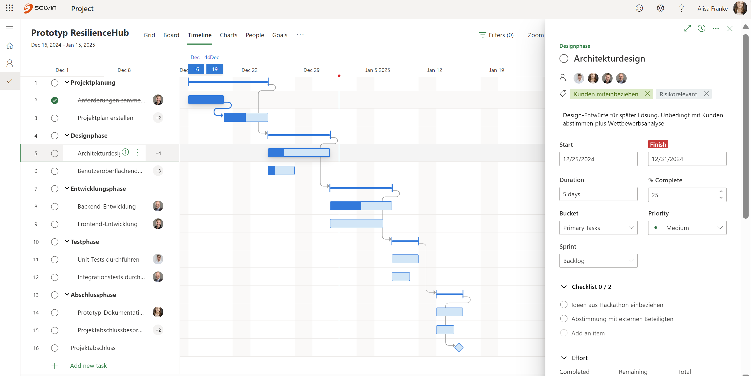Open the Sprint dropdown showing Backlog
This screenshot has height=376, width=751.
[598, 261]
